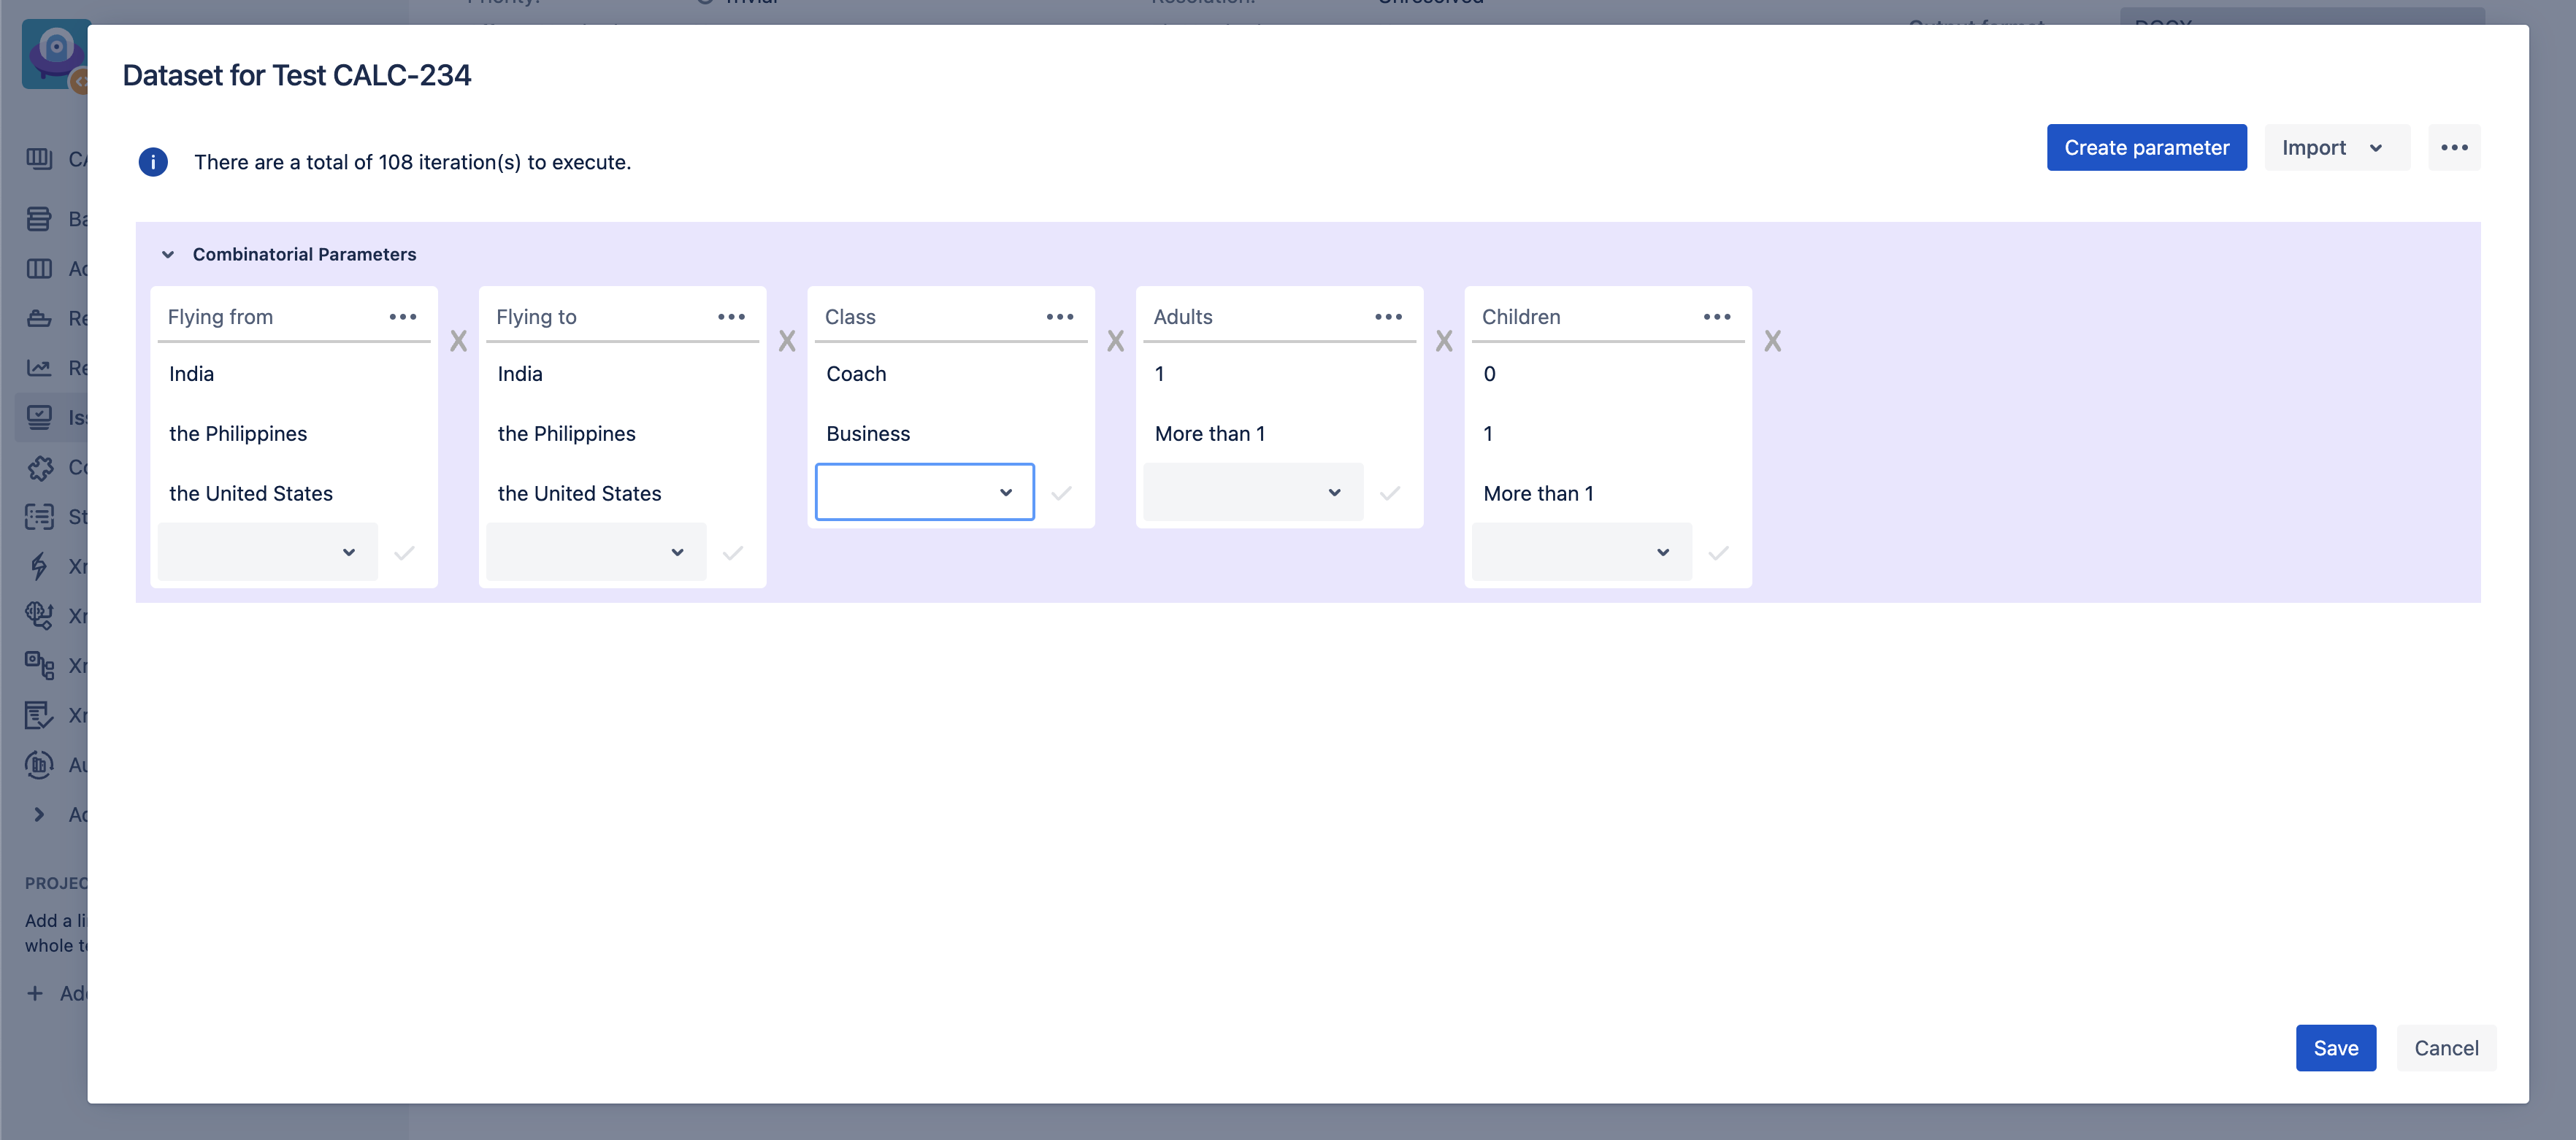Select value 1 in Children column
The image size is (2576, 1140).
(1488, 434)
